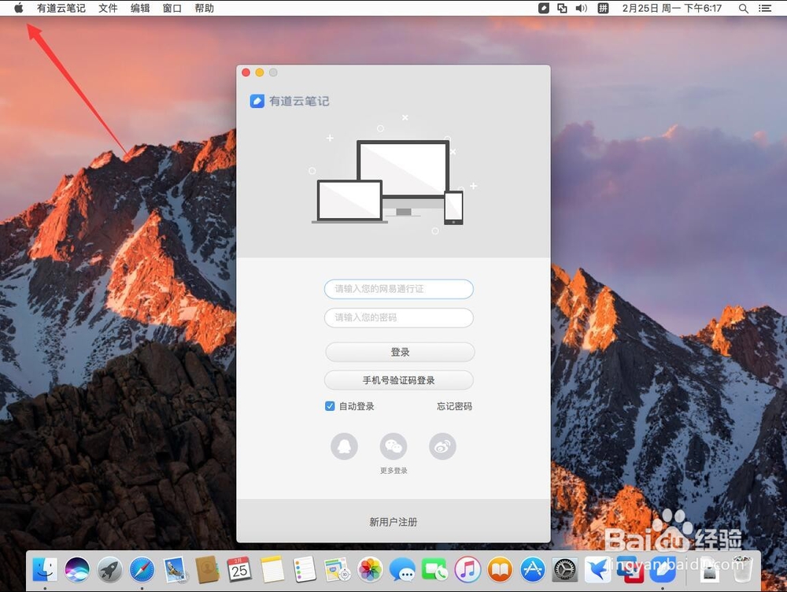
Task: Open Maps from the Dock
Action: [x=337, y=569]
